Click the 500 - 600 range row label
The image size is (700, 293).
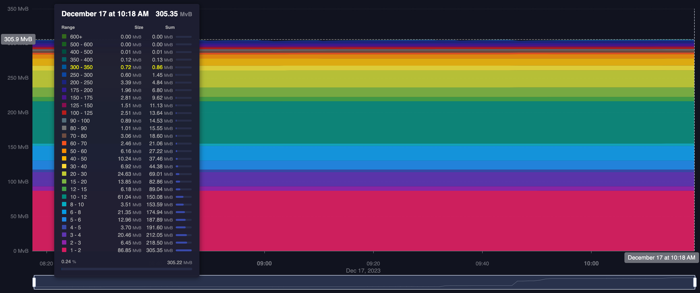[x=81, y=44]
